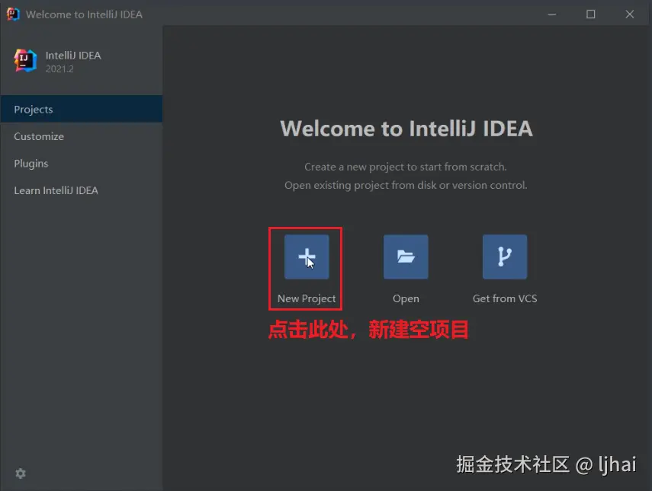The width and height of the screenshot is (652, 491).
Task: Click the Get from VCS branch icon
Action: point(504,257)
